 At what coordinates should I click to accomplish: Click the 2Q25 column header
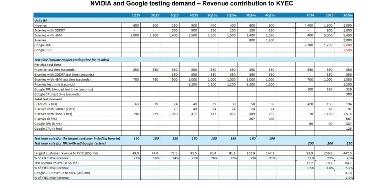coord(155,15)
